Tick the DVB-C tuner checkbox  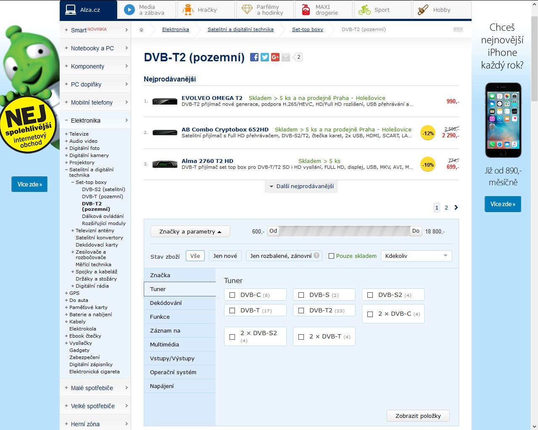232,295
